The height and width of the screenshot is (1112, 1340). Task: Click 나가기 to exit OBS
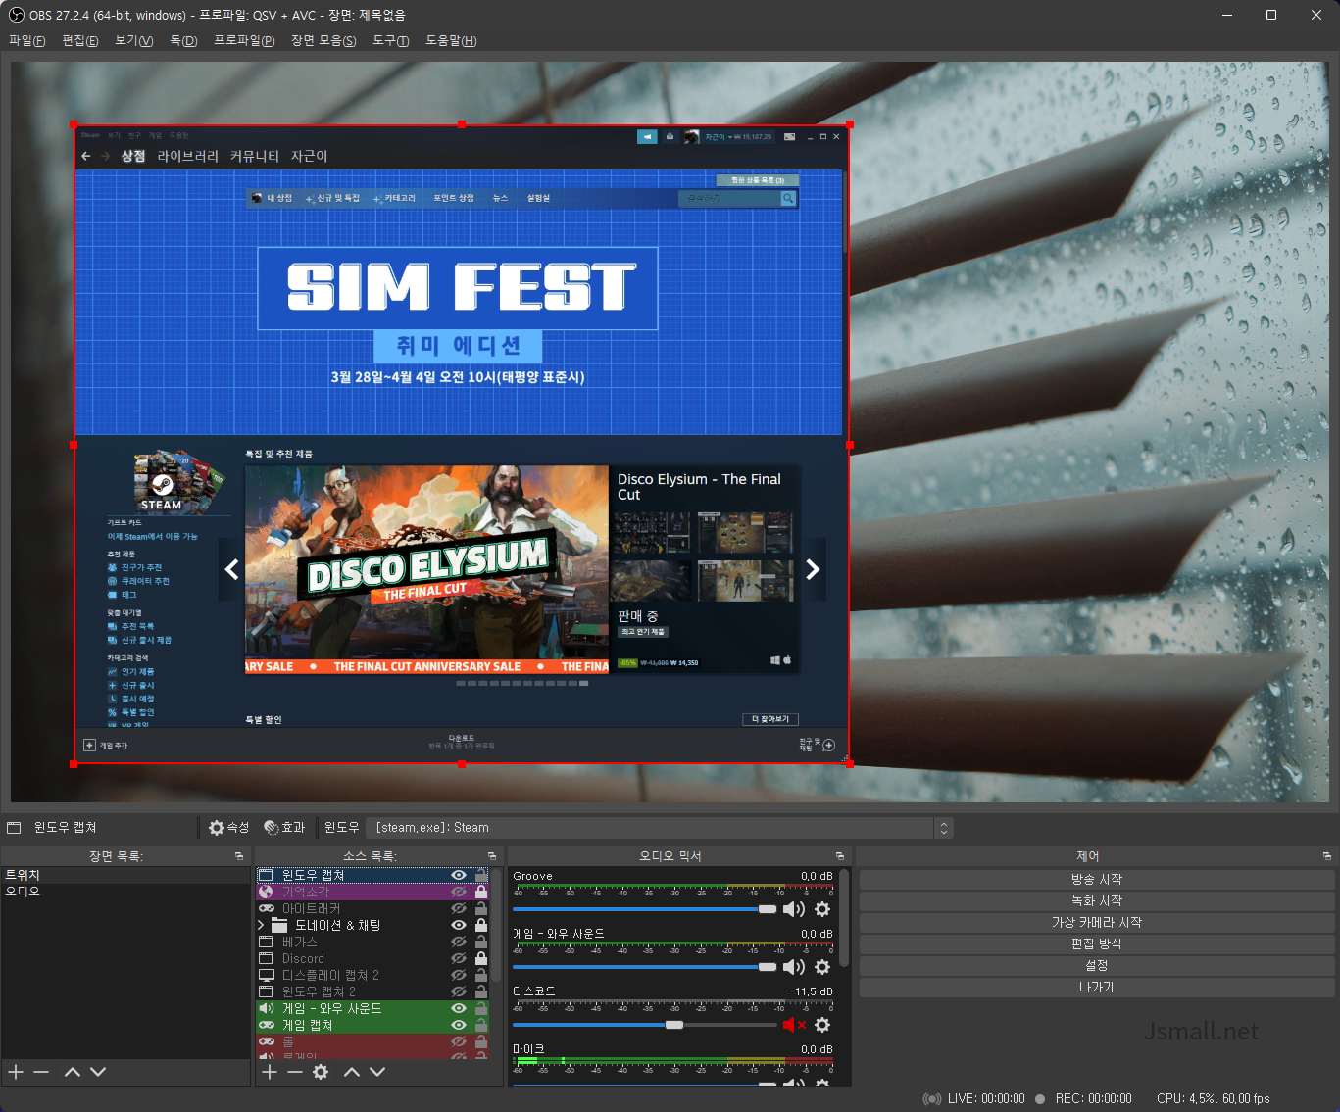(1097, 987)
